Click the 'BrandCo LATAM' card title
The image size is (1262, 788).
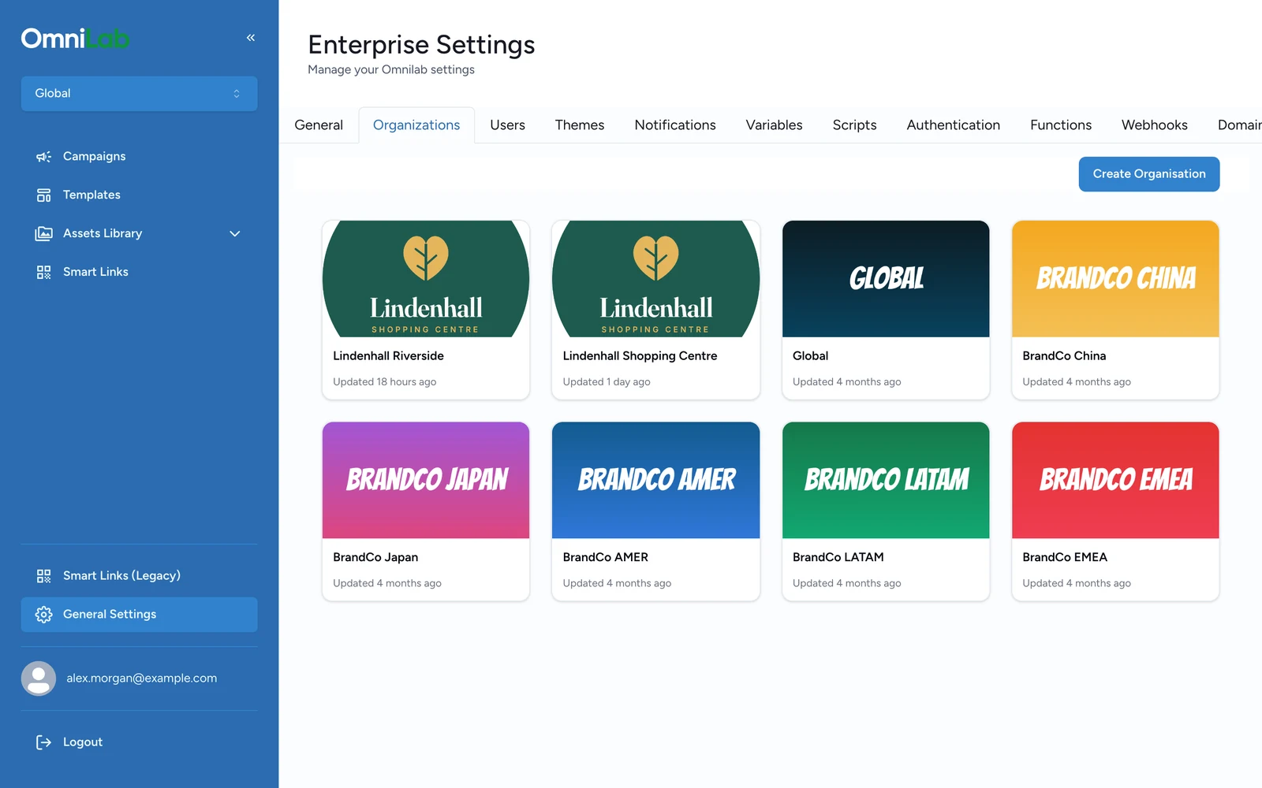[838, 558]
